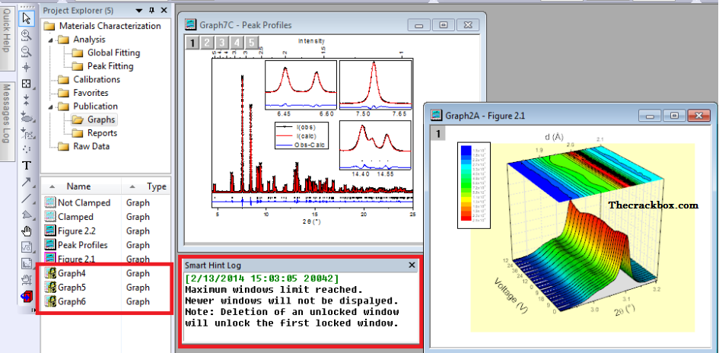
Task: Click the color scale legend in Graph2A
Action: pos(474,185)
